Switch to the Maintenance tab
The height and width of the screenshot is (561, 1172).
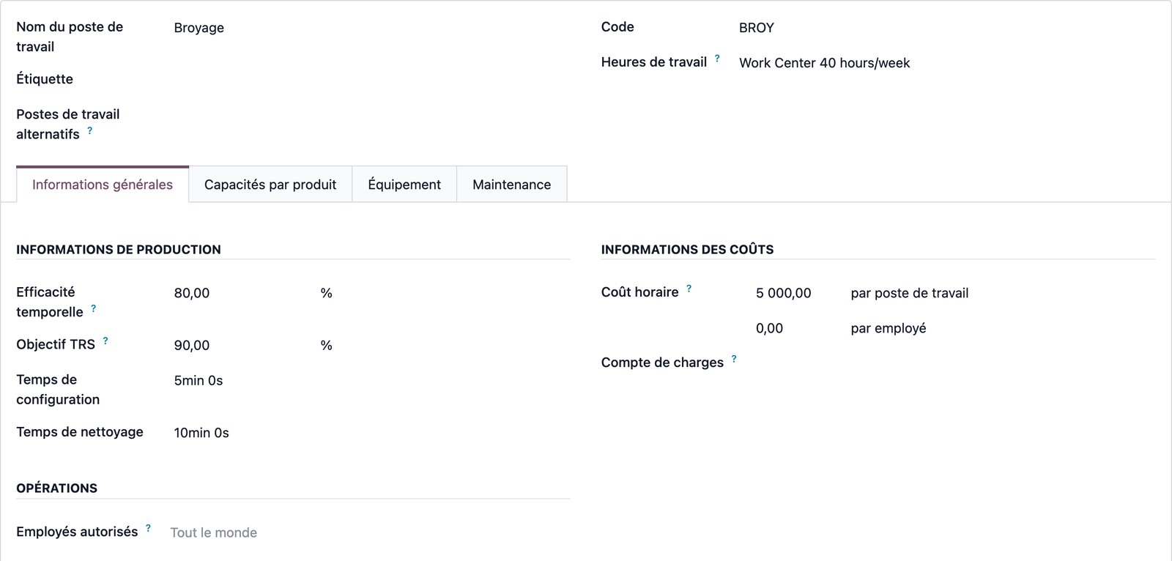coord(511,185)
